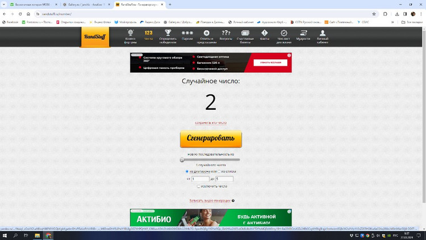The image size is (426, 240).
Task: Switch to the Gallery.ru browser tab
Action: coord(85,5)
